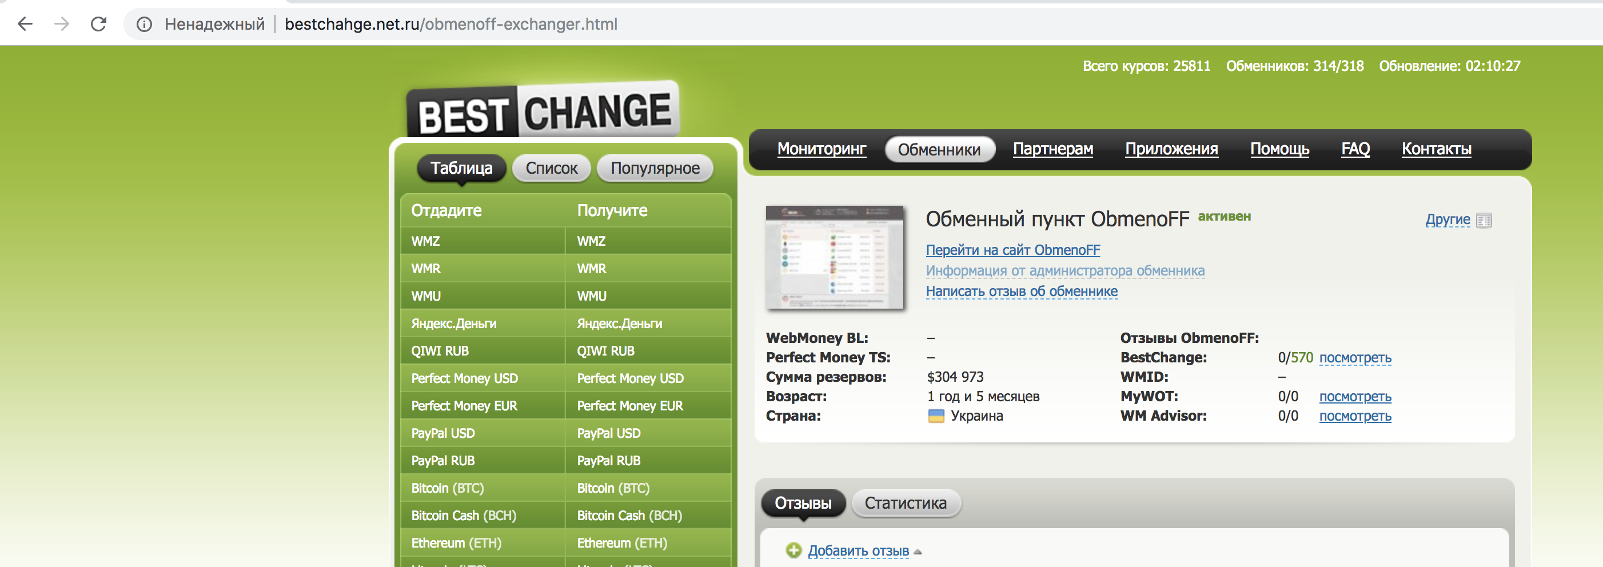This screenshot has width=1603, height=567.
Task: Select QIWI RUB in the Отдадите column
Action: tap(483, 350)
